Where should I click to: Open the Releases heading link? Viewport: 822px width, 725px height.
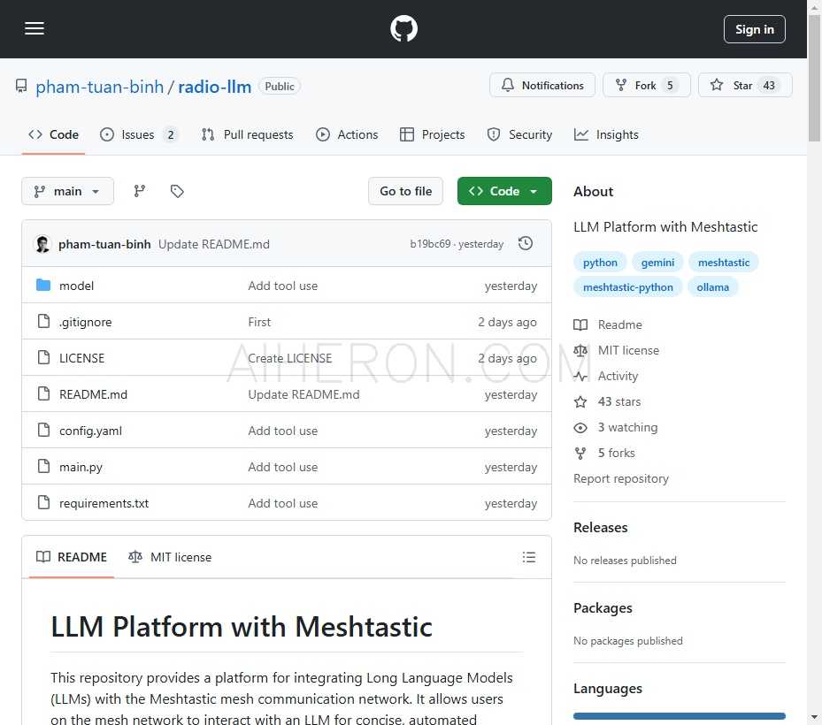[601, 528]
